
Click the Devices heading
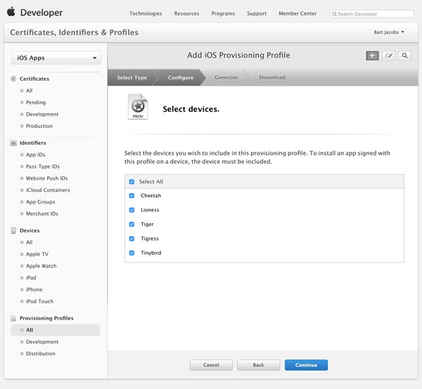tap(30, 230)
